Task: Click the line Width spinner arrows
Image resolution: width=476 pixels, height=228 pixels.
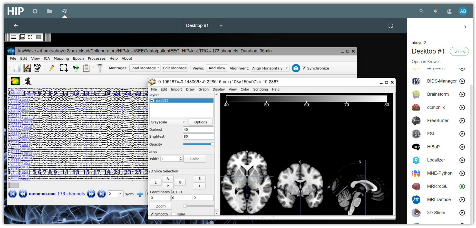Action: click(x=181, y=159)
